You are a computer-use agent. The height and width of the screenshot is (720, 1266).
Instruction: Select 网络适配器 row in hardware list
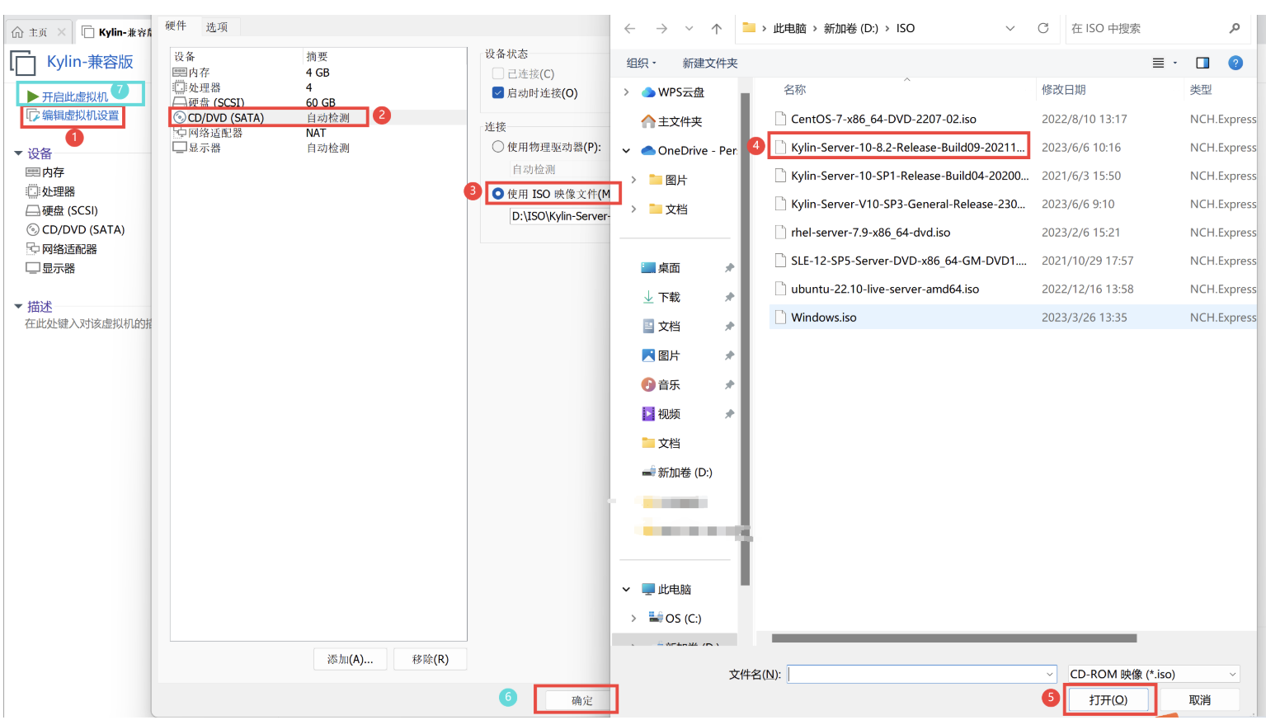[318, 133]
